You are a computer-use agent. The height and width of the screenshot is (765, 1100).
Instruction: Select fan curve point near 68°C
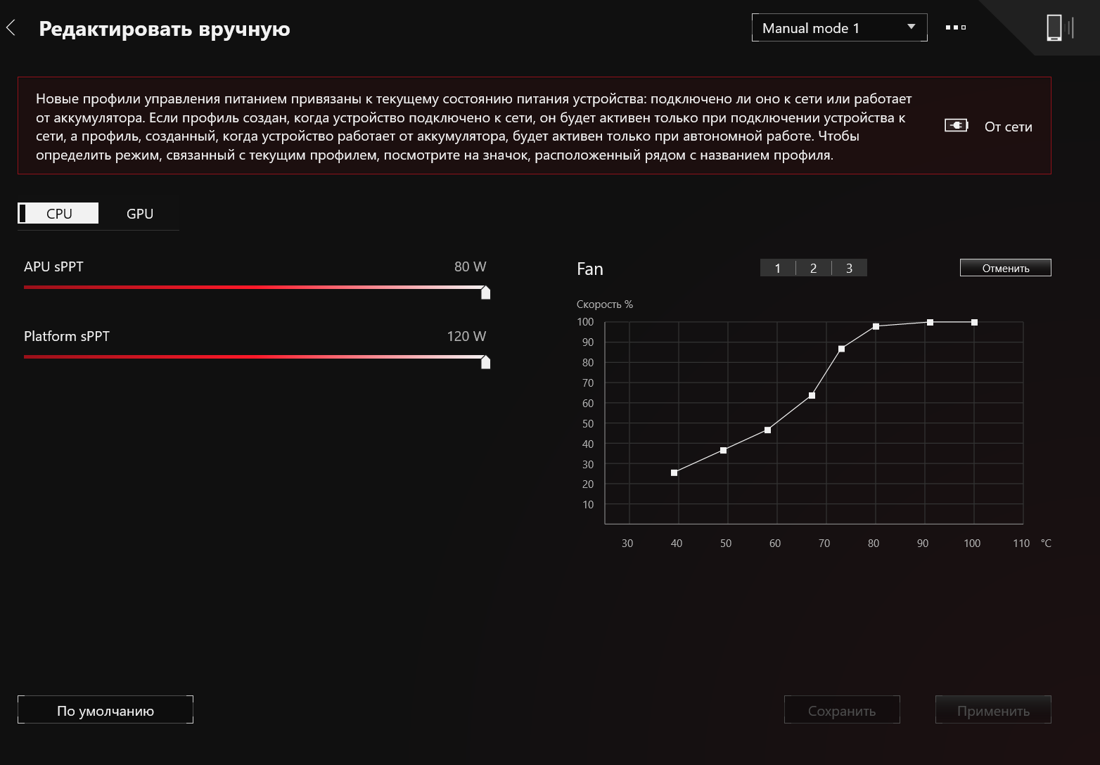click(x=812, y=395)
